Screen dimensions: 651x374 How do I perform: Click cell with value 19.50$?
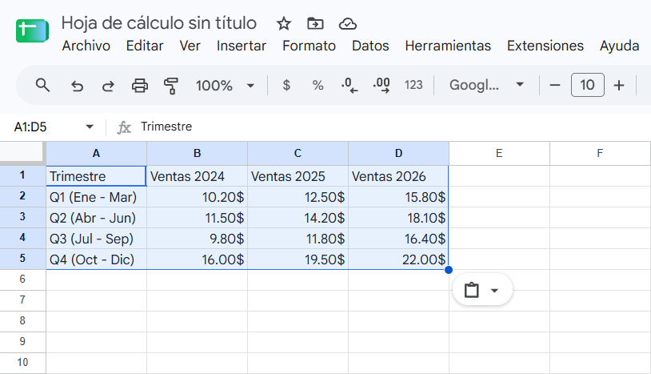point(298,259)
